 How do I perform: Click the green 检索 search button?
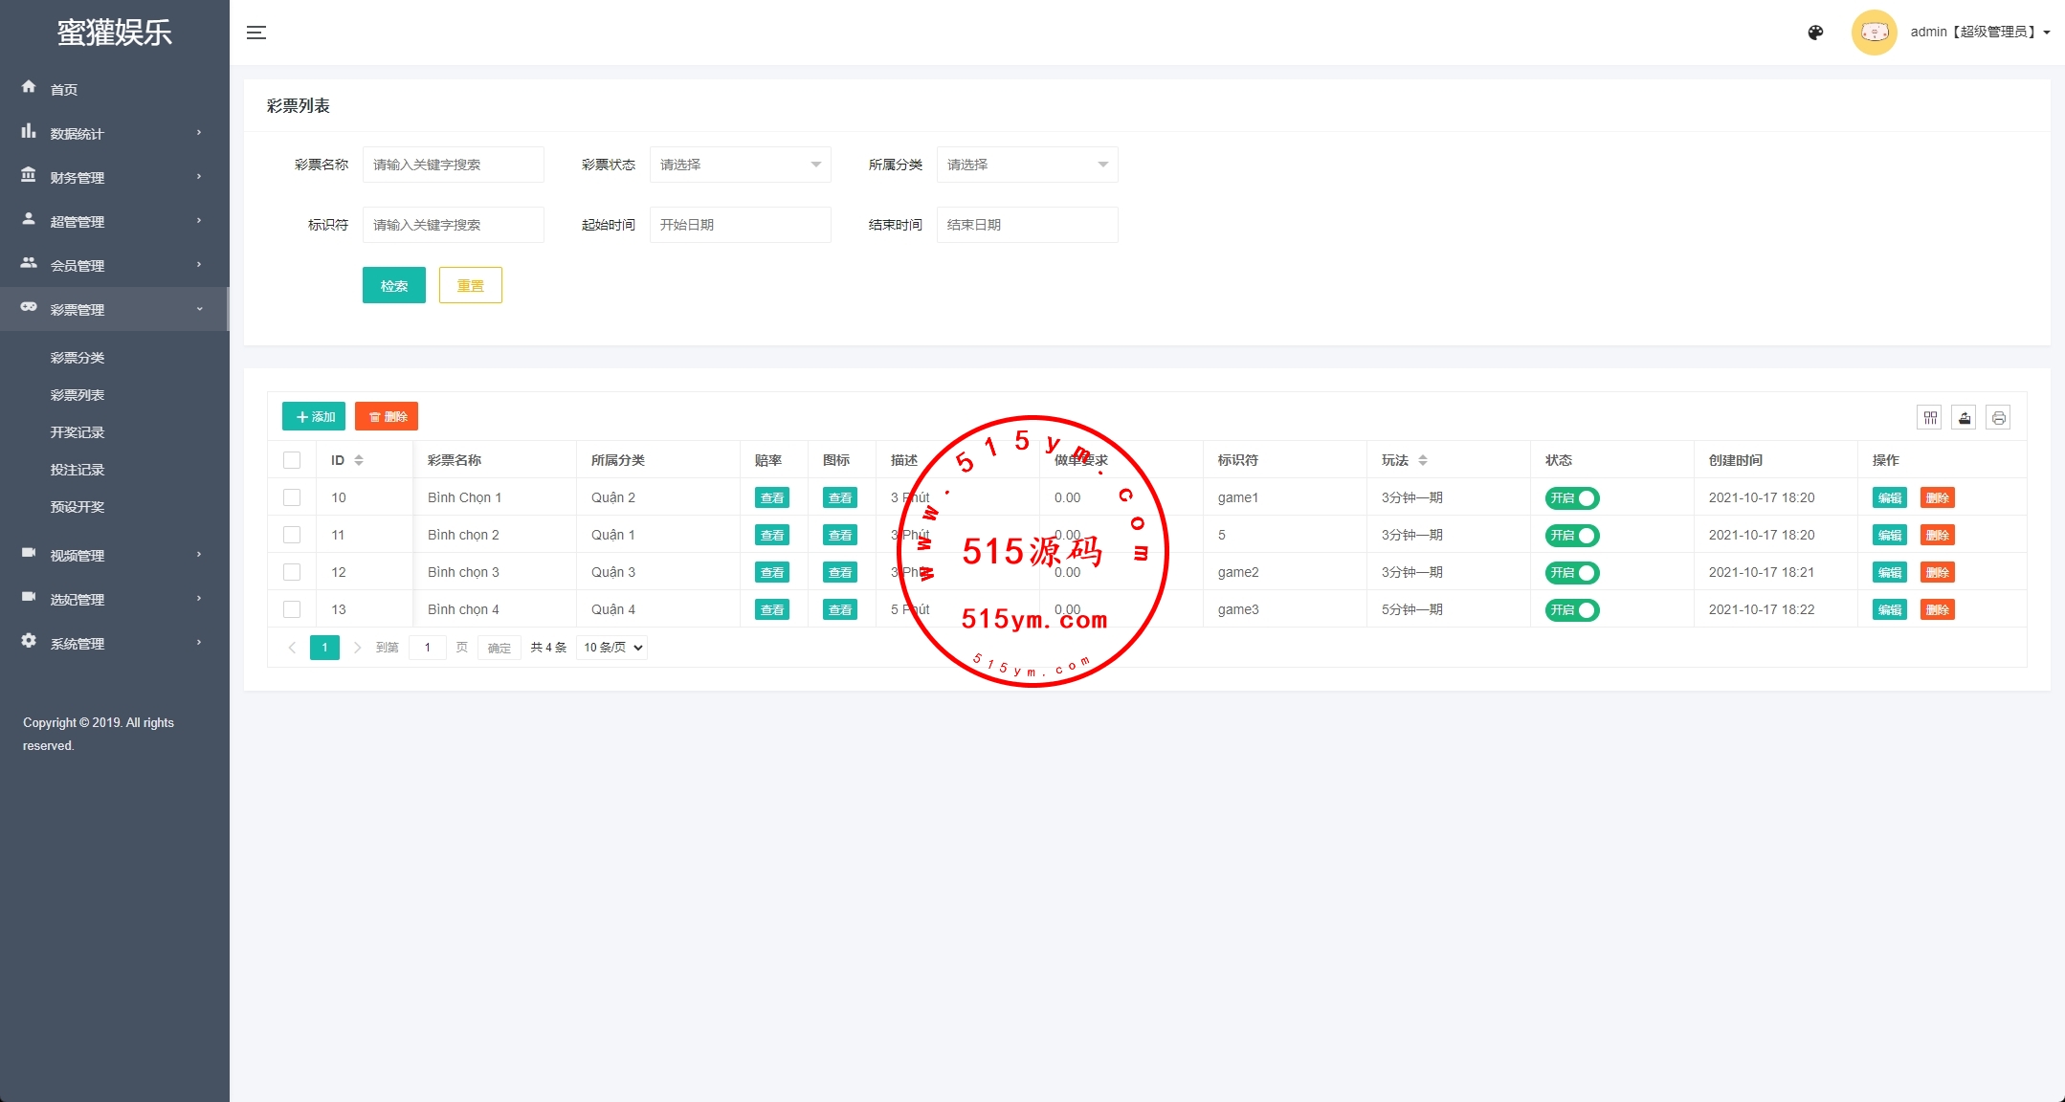(393, 285)
